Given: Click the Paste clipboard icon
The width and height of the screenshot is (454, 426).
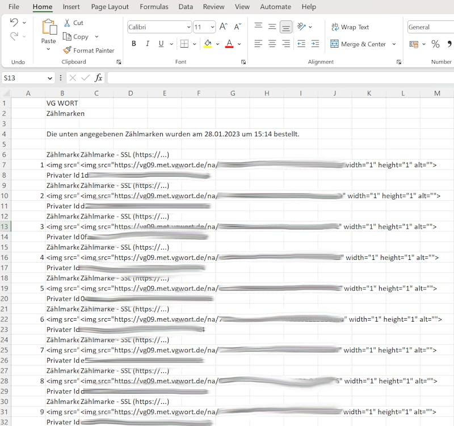Looking at the screenshot, I should click(49, 27).
